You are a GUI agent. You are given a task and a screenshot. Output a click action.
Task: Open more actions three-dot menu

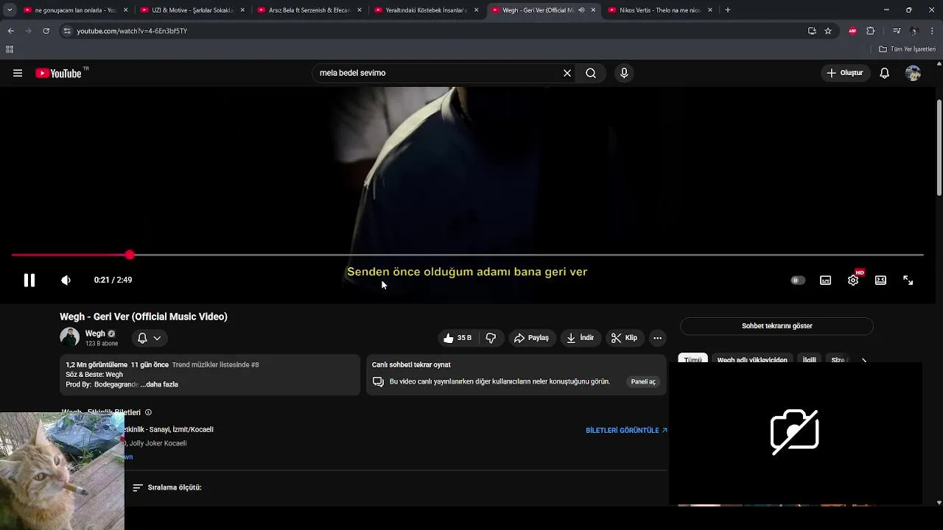click(657, 338)
